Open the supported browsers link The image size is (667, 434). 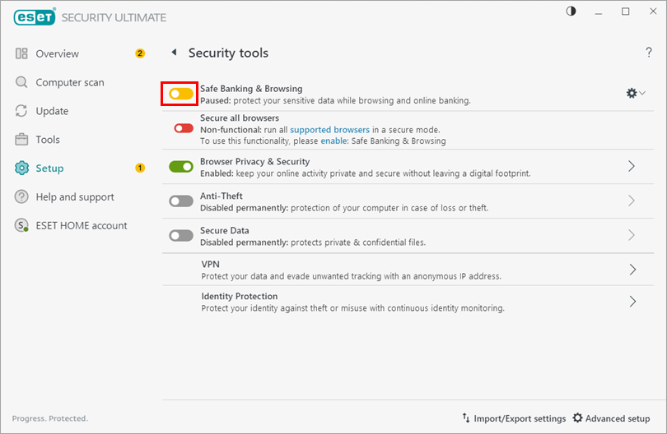324,130
